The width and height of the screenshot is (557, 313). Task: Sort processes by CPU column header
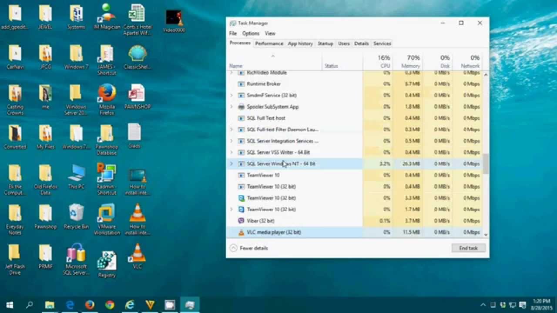tap(378, 61)
